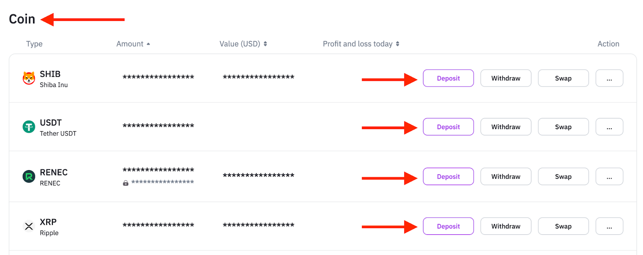Open more options for RENEC row
This screenshot has height=255, width=643.
[x=609, y=177]
